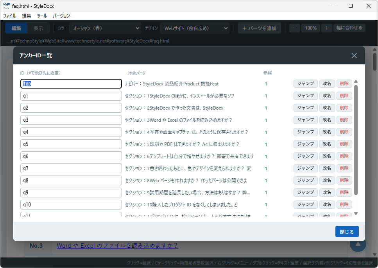Switch to 表示 mode tab
This screenshot has width=378, height=268.
[x=38, y=28]
